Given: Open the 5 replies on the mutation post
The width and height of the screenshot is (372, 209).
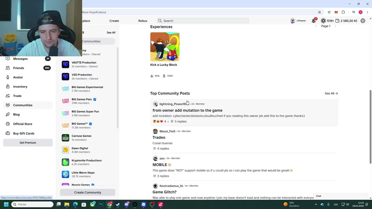Looking at the screenshot, I should tap(178, 121).
